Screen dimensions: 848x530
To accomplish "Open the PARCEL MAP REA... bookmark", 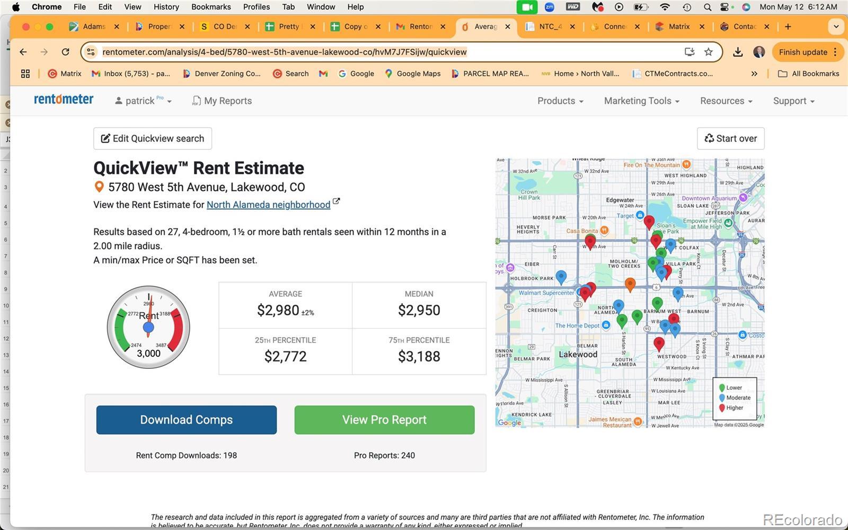I will (x=490, y=74).
